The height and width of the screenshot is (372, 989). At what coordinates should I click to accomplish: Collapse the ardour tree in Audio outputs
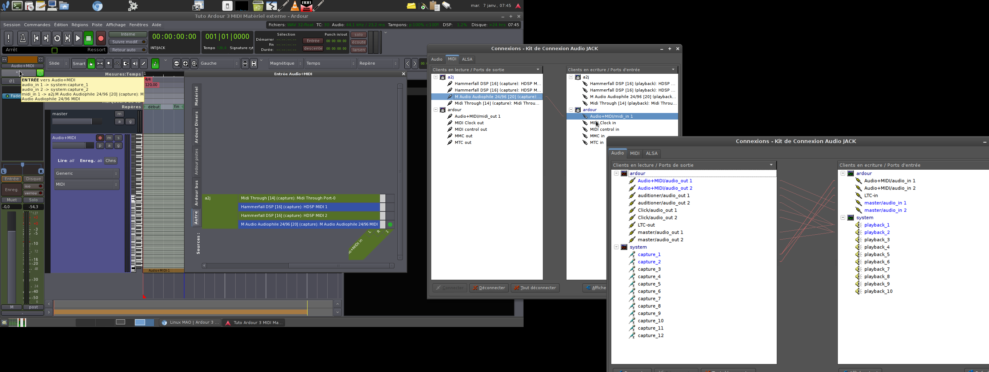pos(616,173)
